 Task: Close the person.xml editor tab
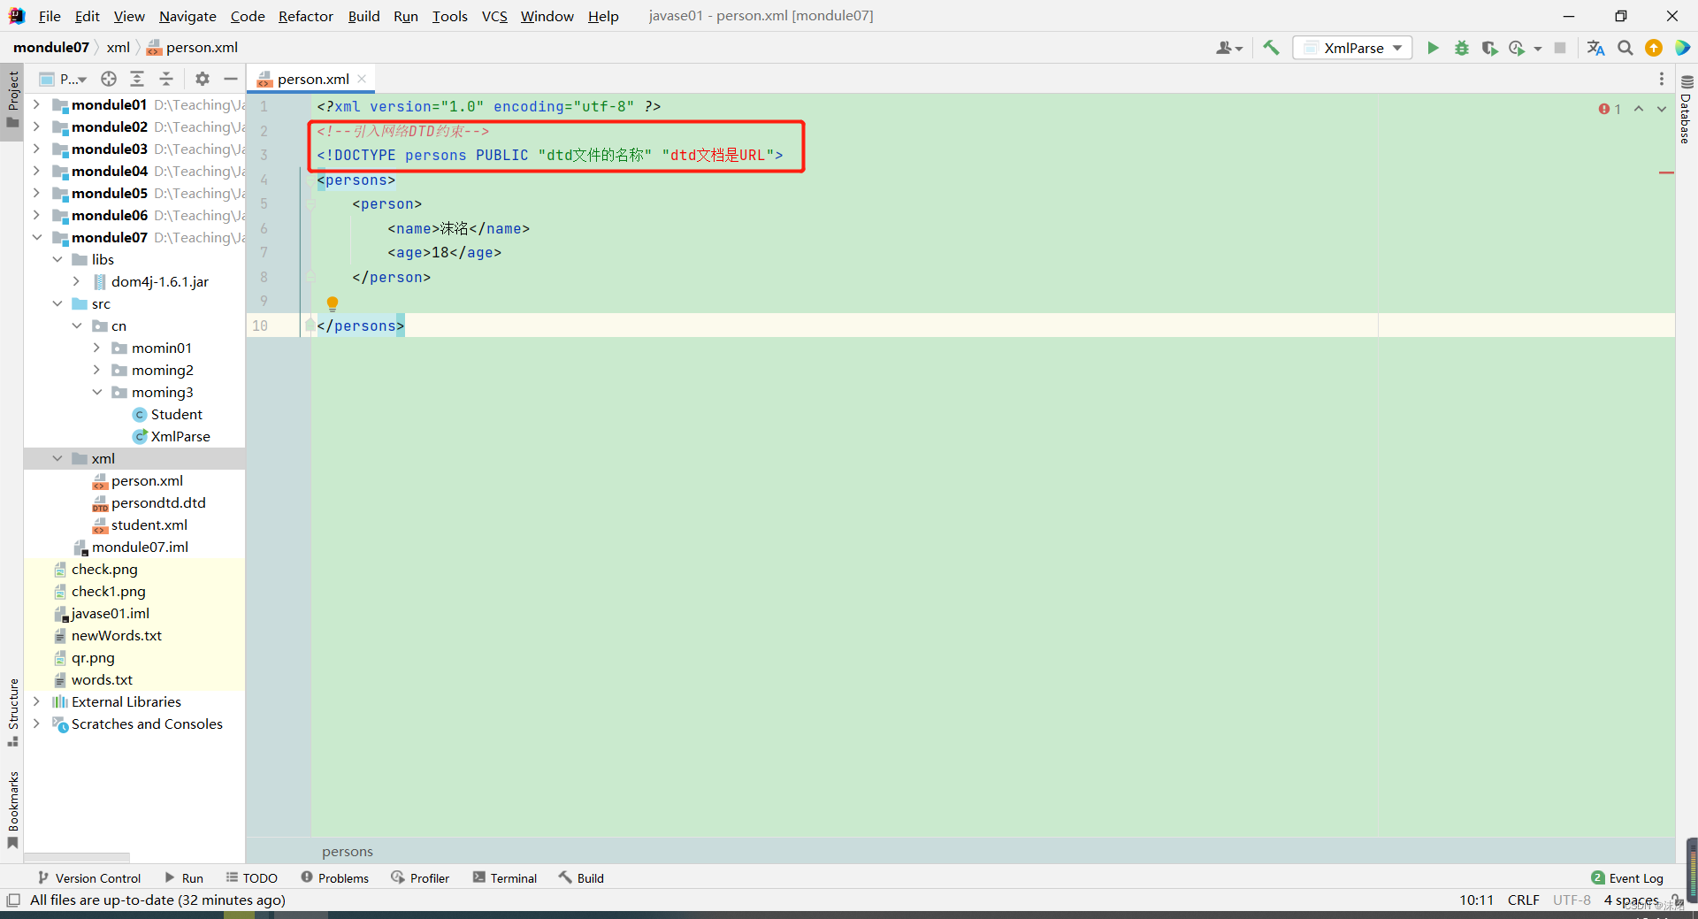point(362,79)
